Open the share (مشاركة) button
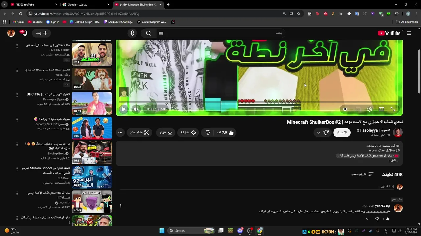 [x=189, y=133]
